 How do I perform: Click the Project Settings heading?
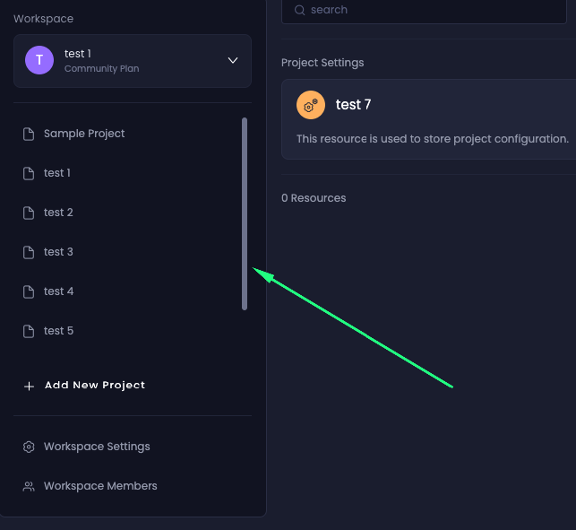click(322, 63)
